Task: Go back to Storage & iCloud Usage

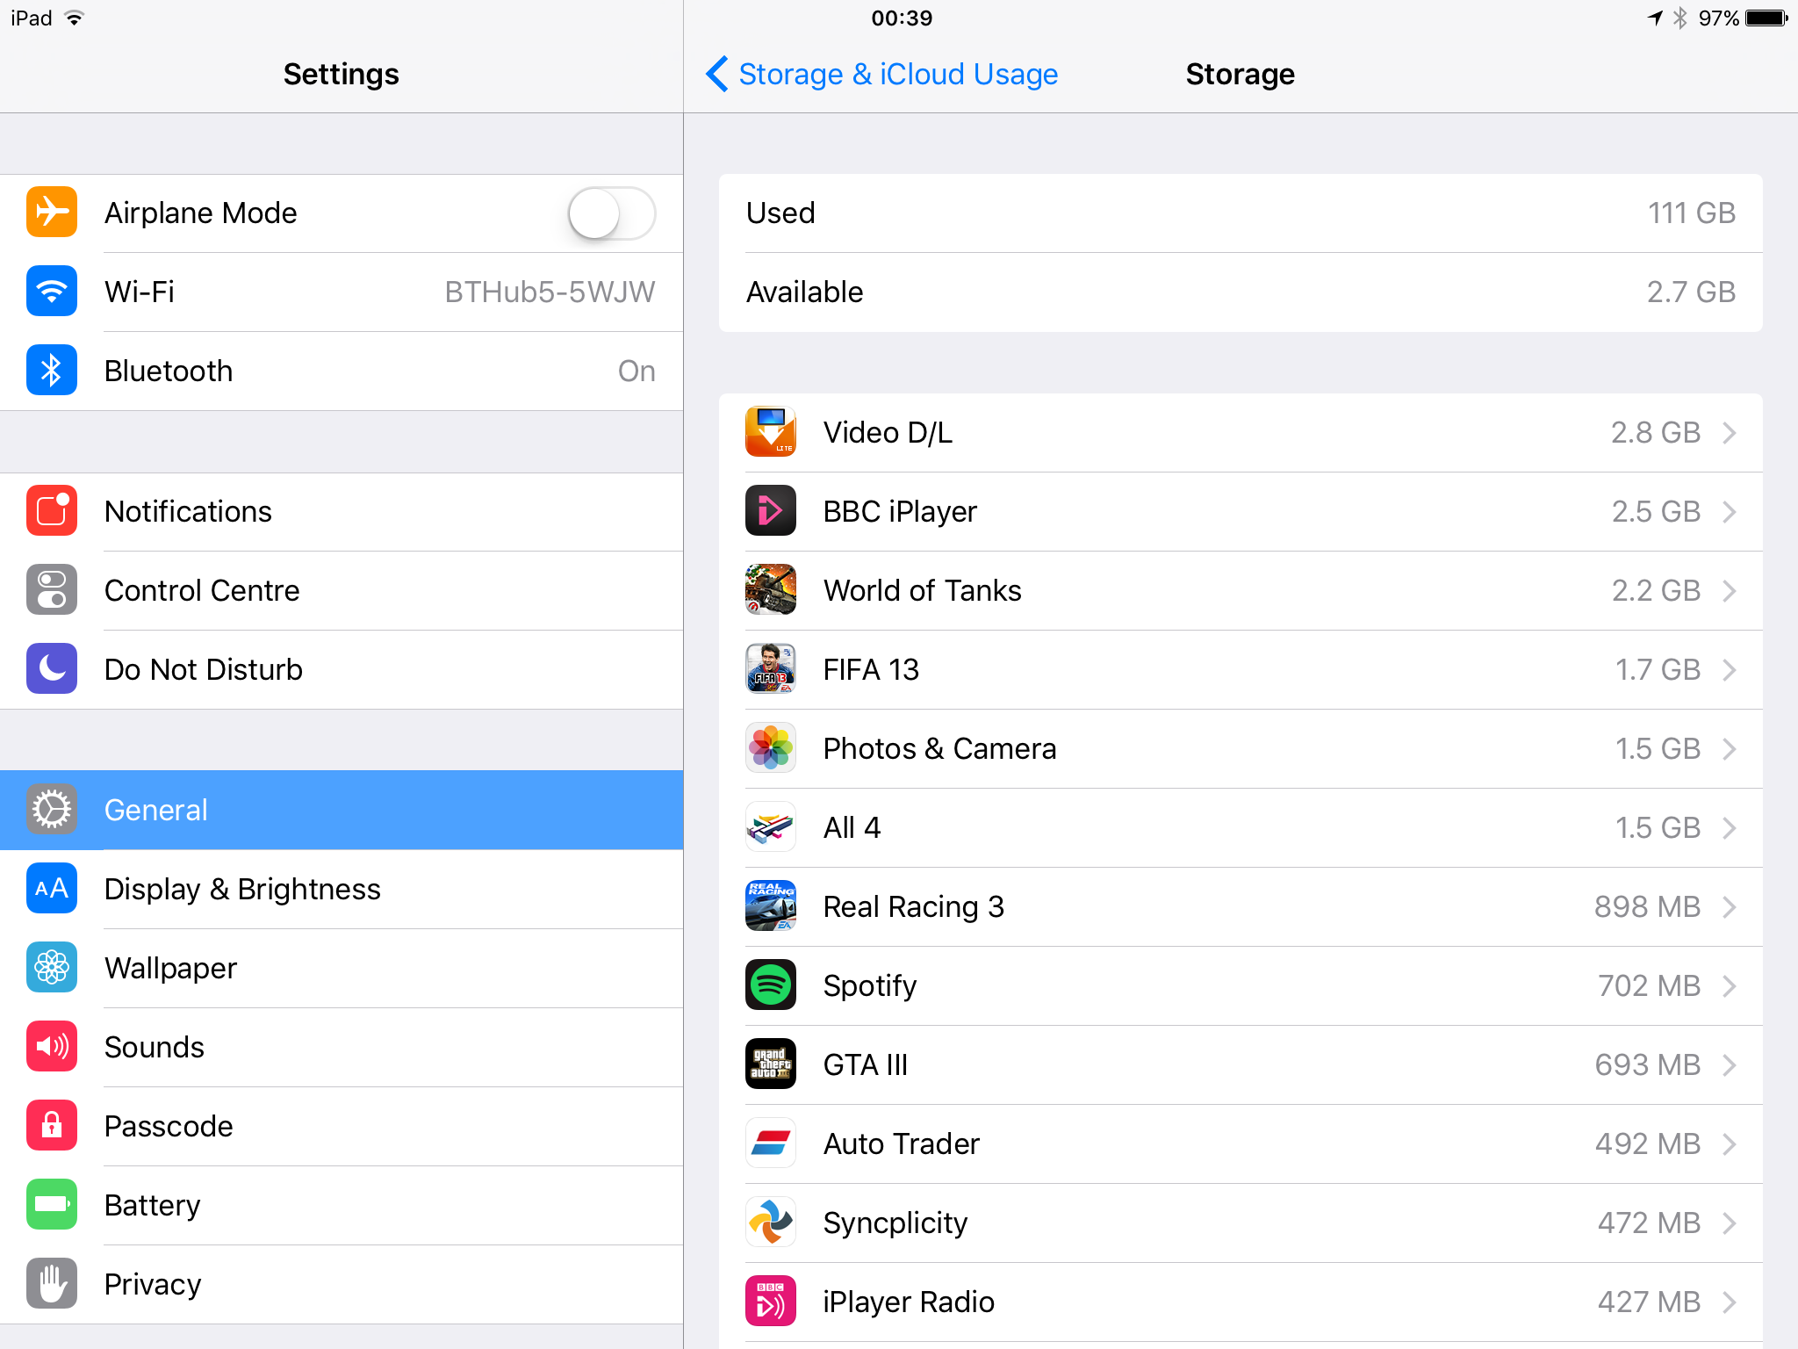Action: coord(881,75)
